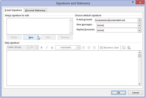Switch to the E-mail Signature tab
Image resolution: width=146 pixels, height=98 pixels.
click(x=13, y=10)
